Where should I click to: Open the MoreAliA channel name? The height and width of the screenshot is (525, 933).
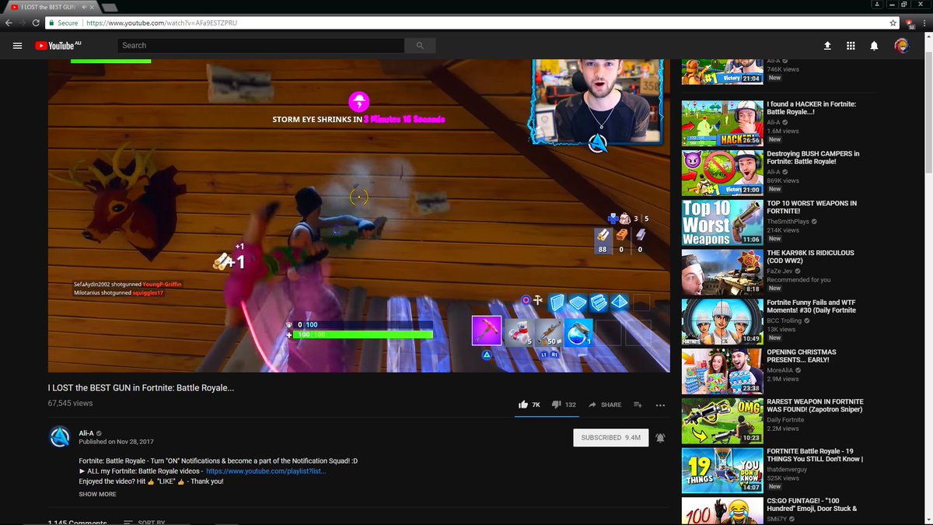pos(780,369)
